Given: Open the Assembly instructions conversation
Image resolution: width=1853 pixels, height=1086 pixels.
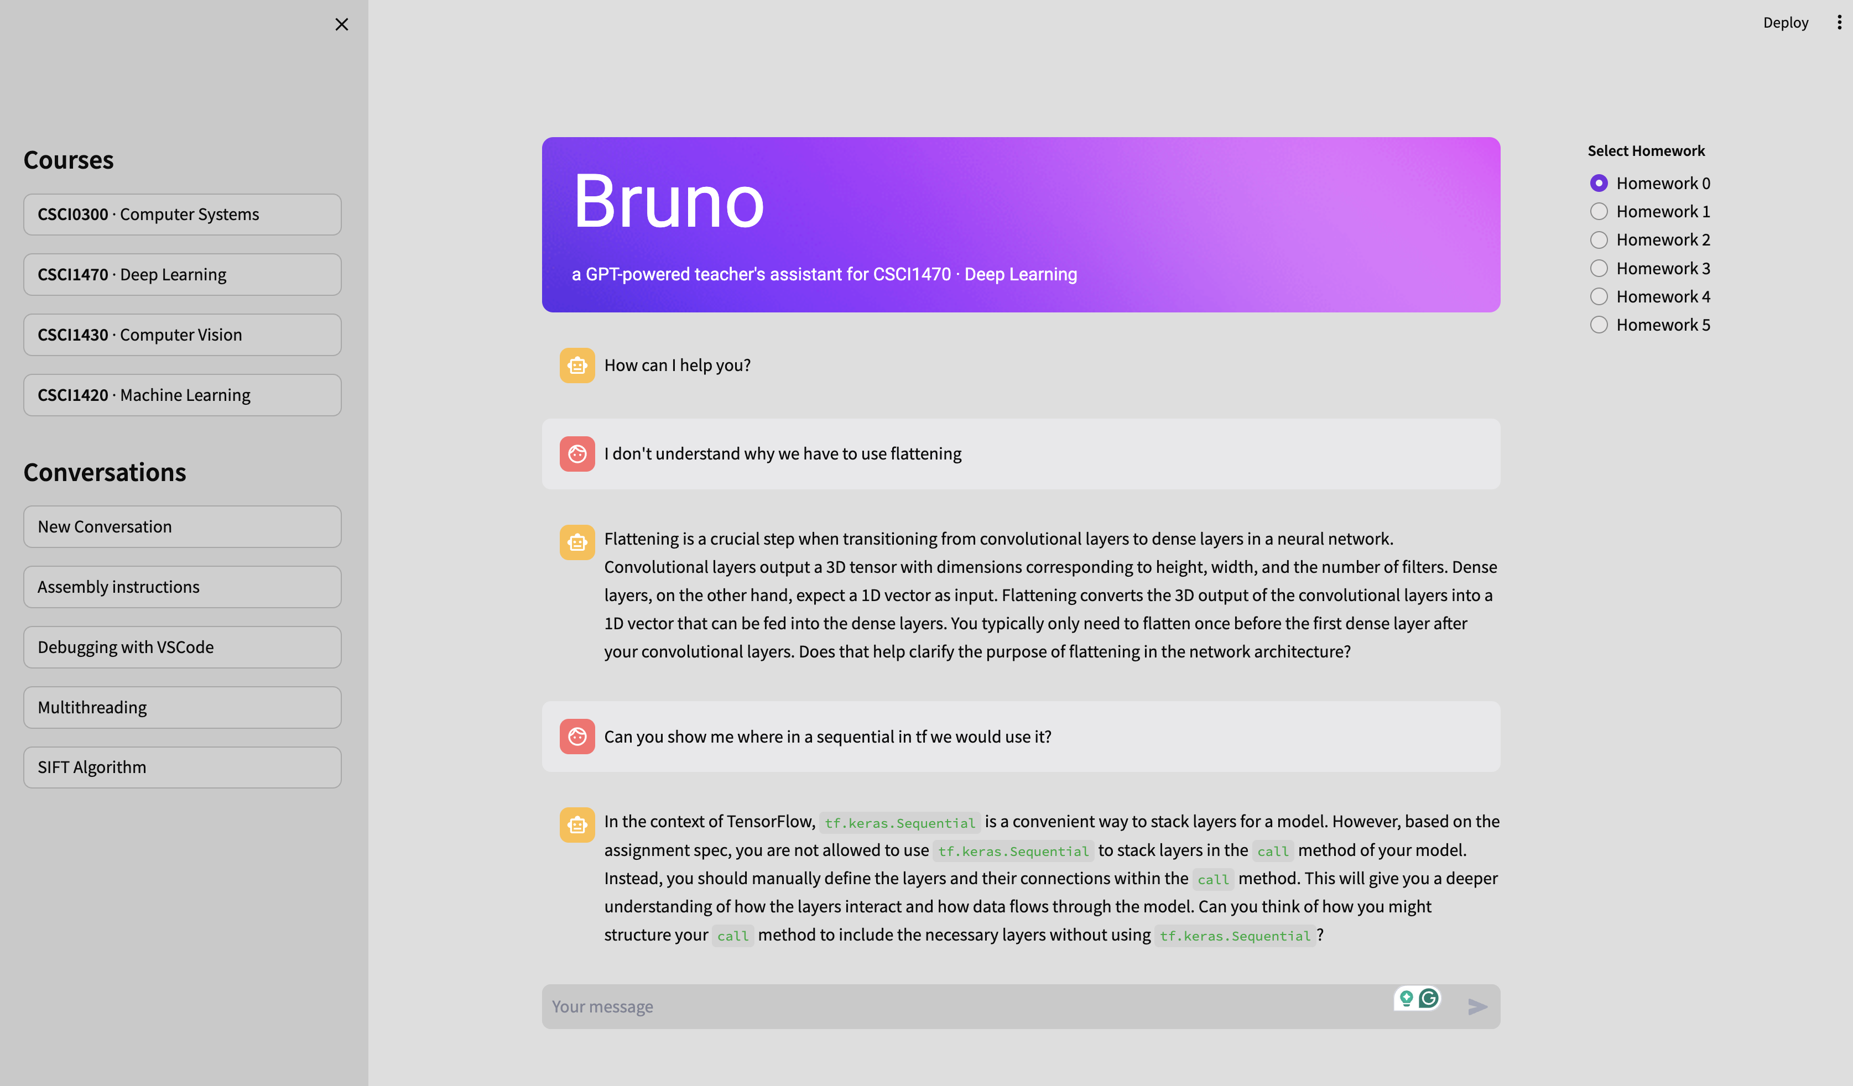Looking at the screenshot, I should tap(181, 586).
